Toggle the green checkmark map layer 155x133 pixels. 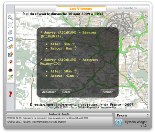(10, 77)
